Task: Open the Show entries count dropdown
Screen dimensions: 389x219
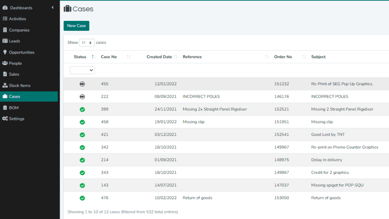Action: [x=87, y=43]
